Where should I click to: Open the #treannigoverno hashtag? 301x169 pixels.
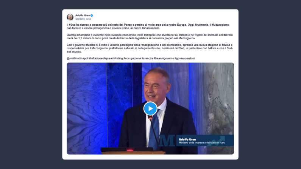[x=164, y=59]
